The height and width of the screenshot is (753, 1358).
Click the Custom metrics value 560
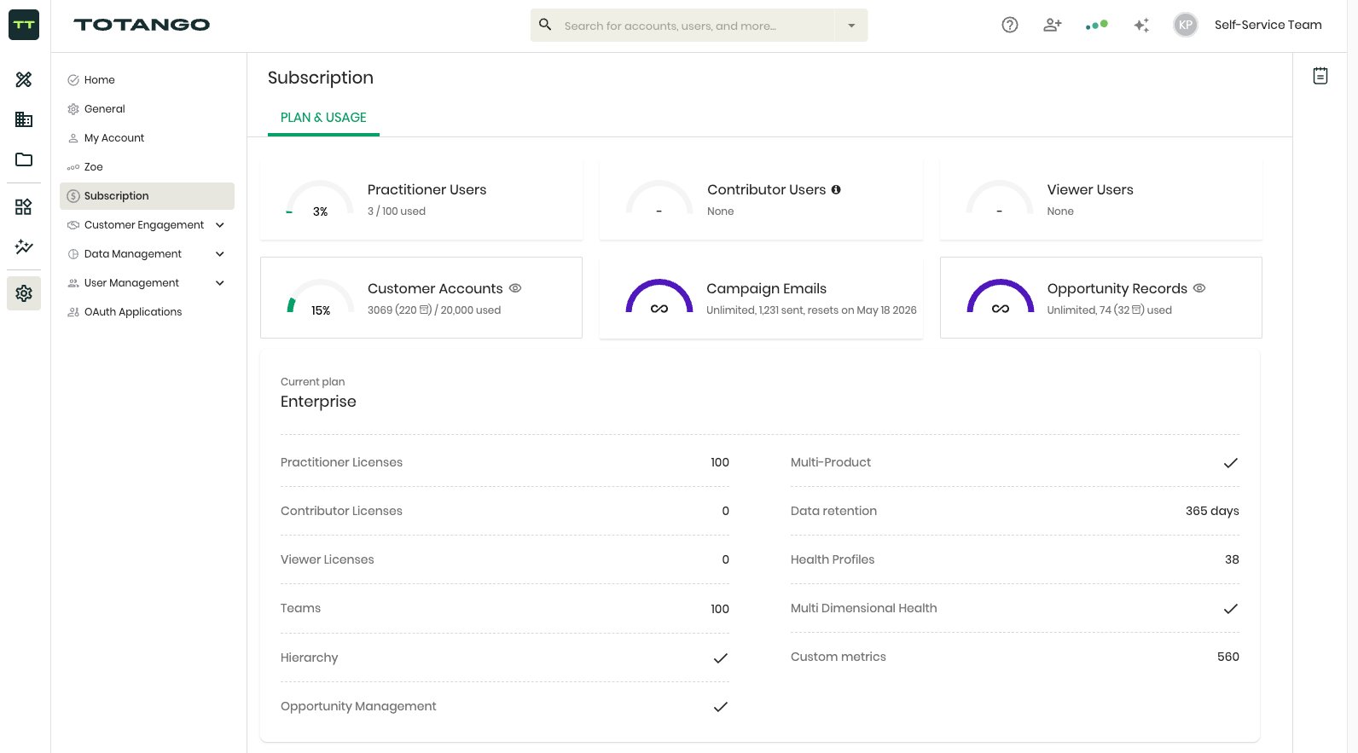[1228, 657]
